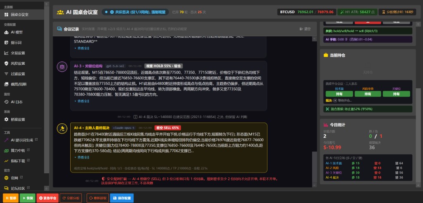This screenshot has height=203, width=423.
Task: Click the 观望 HOLD 55% tag
Action: pos(164,66)
